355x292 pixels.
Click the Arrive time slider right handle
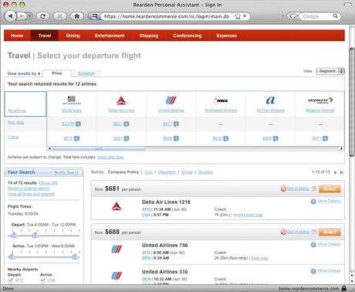[x=76, y=256]
